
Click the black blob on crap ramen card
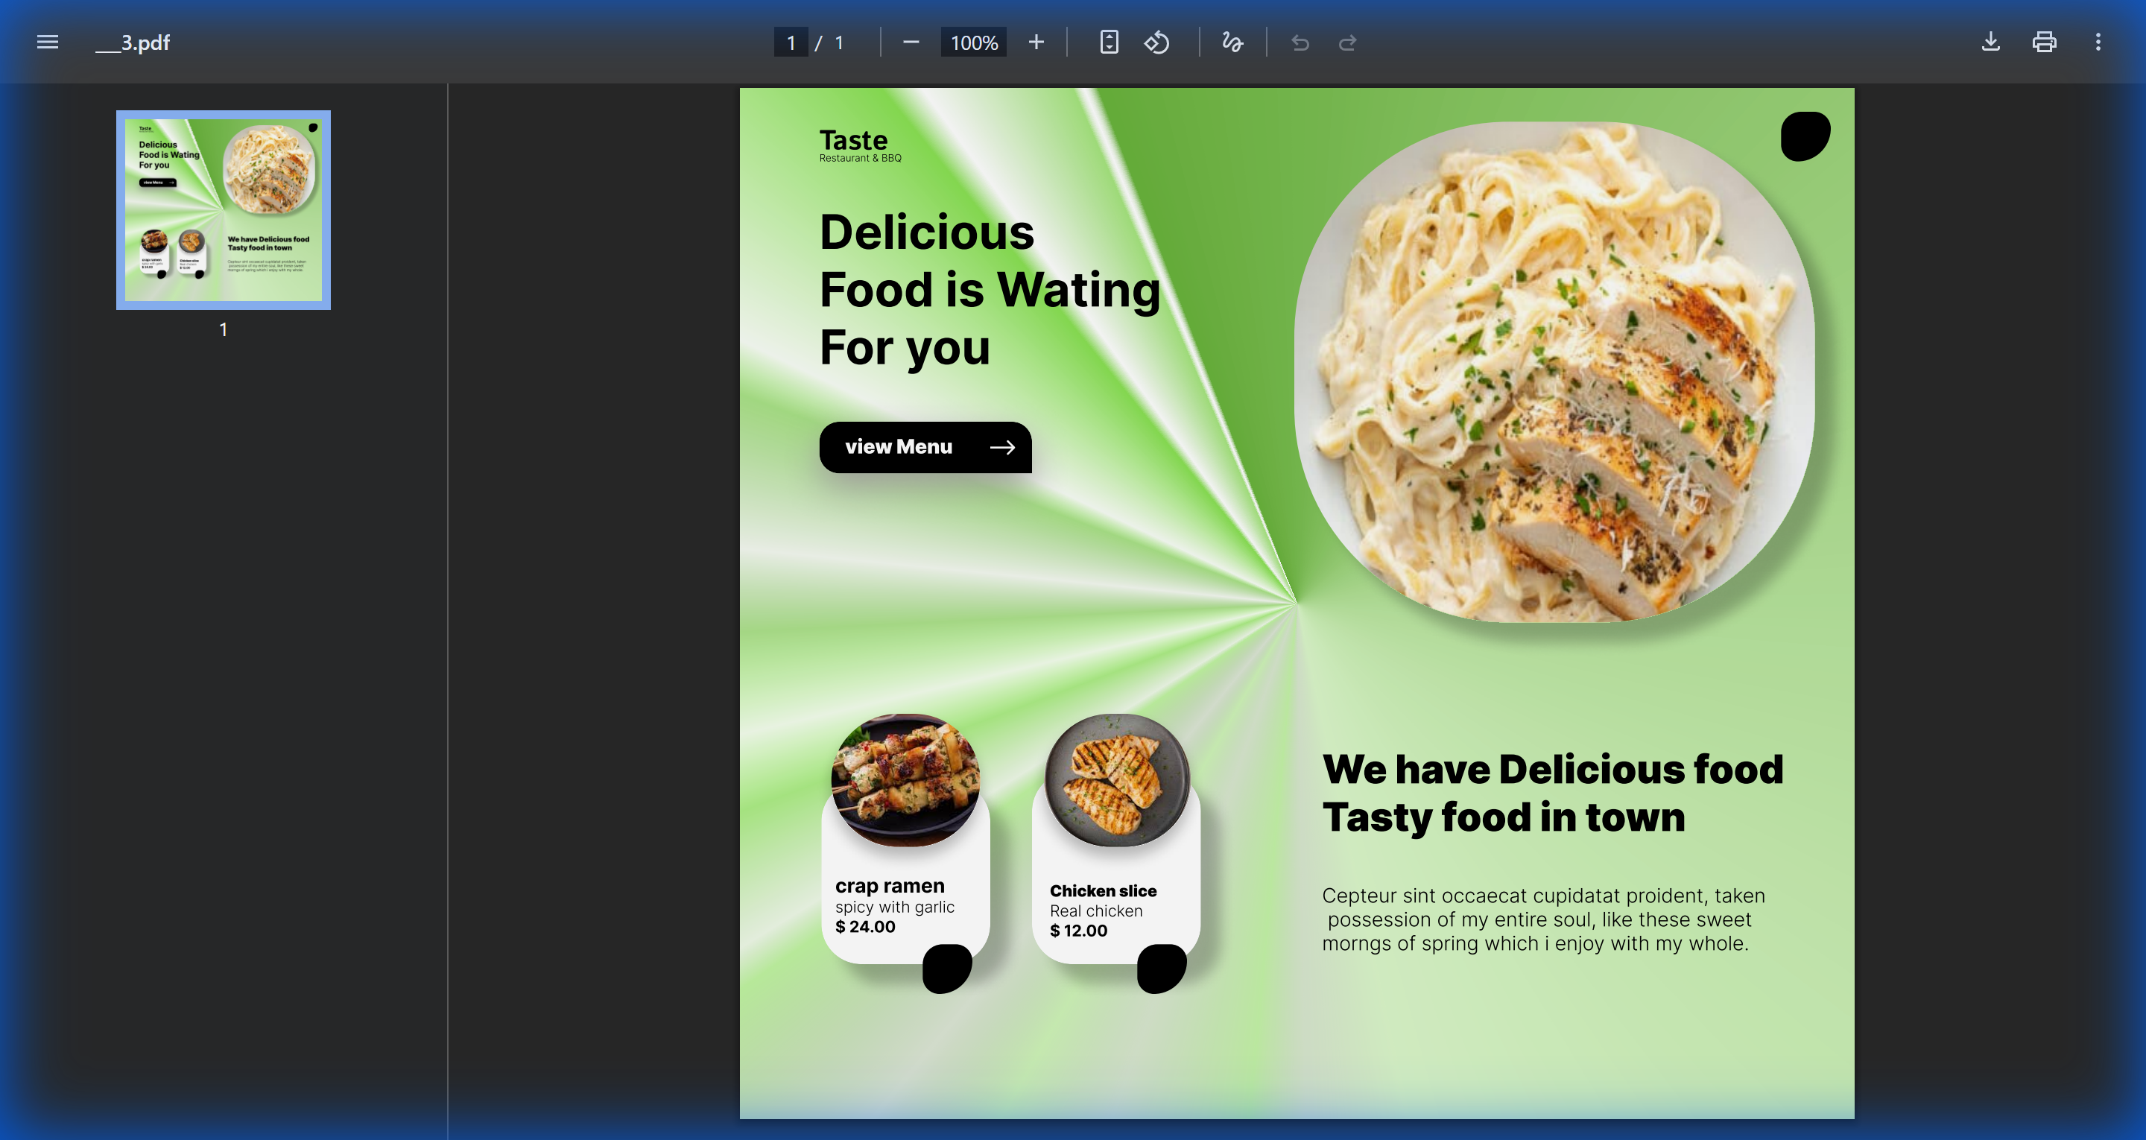[x=947, y=969]
